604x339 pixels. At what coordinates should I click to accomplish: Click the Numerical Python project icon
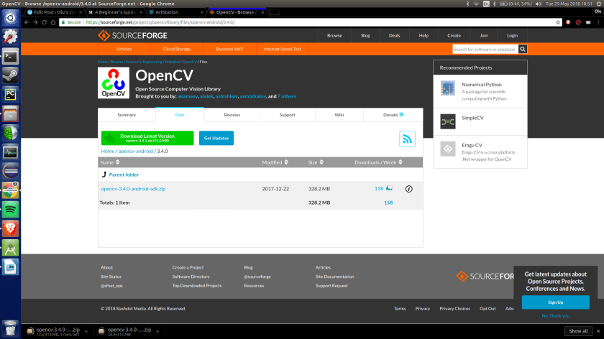[x=447, y=88]
